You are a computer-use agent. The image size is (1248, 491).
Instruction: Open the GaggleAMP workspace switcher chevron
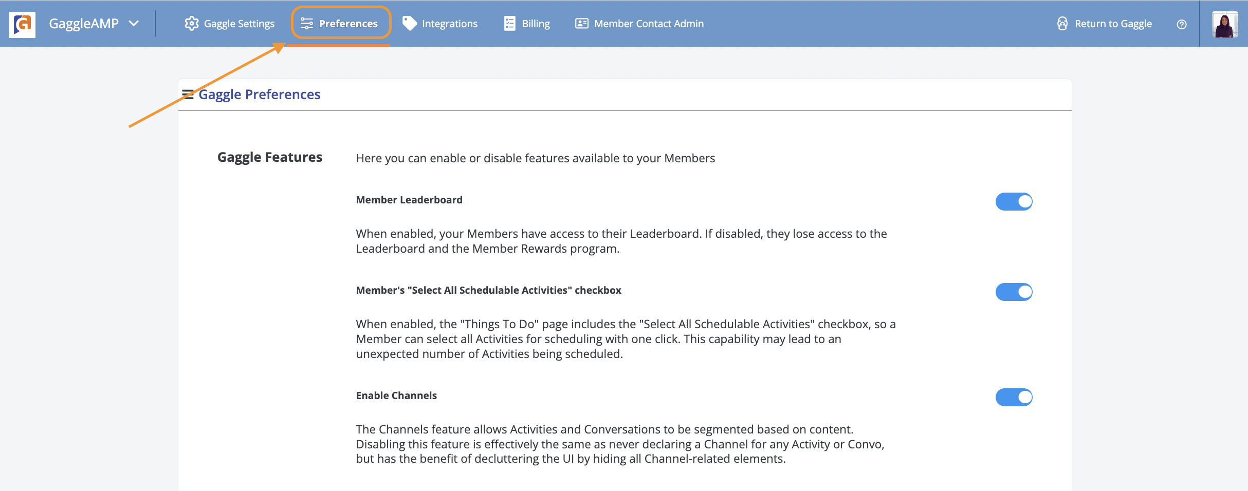134,23
